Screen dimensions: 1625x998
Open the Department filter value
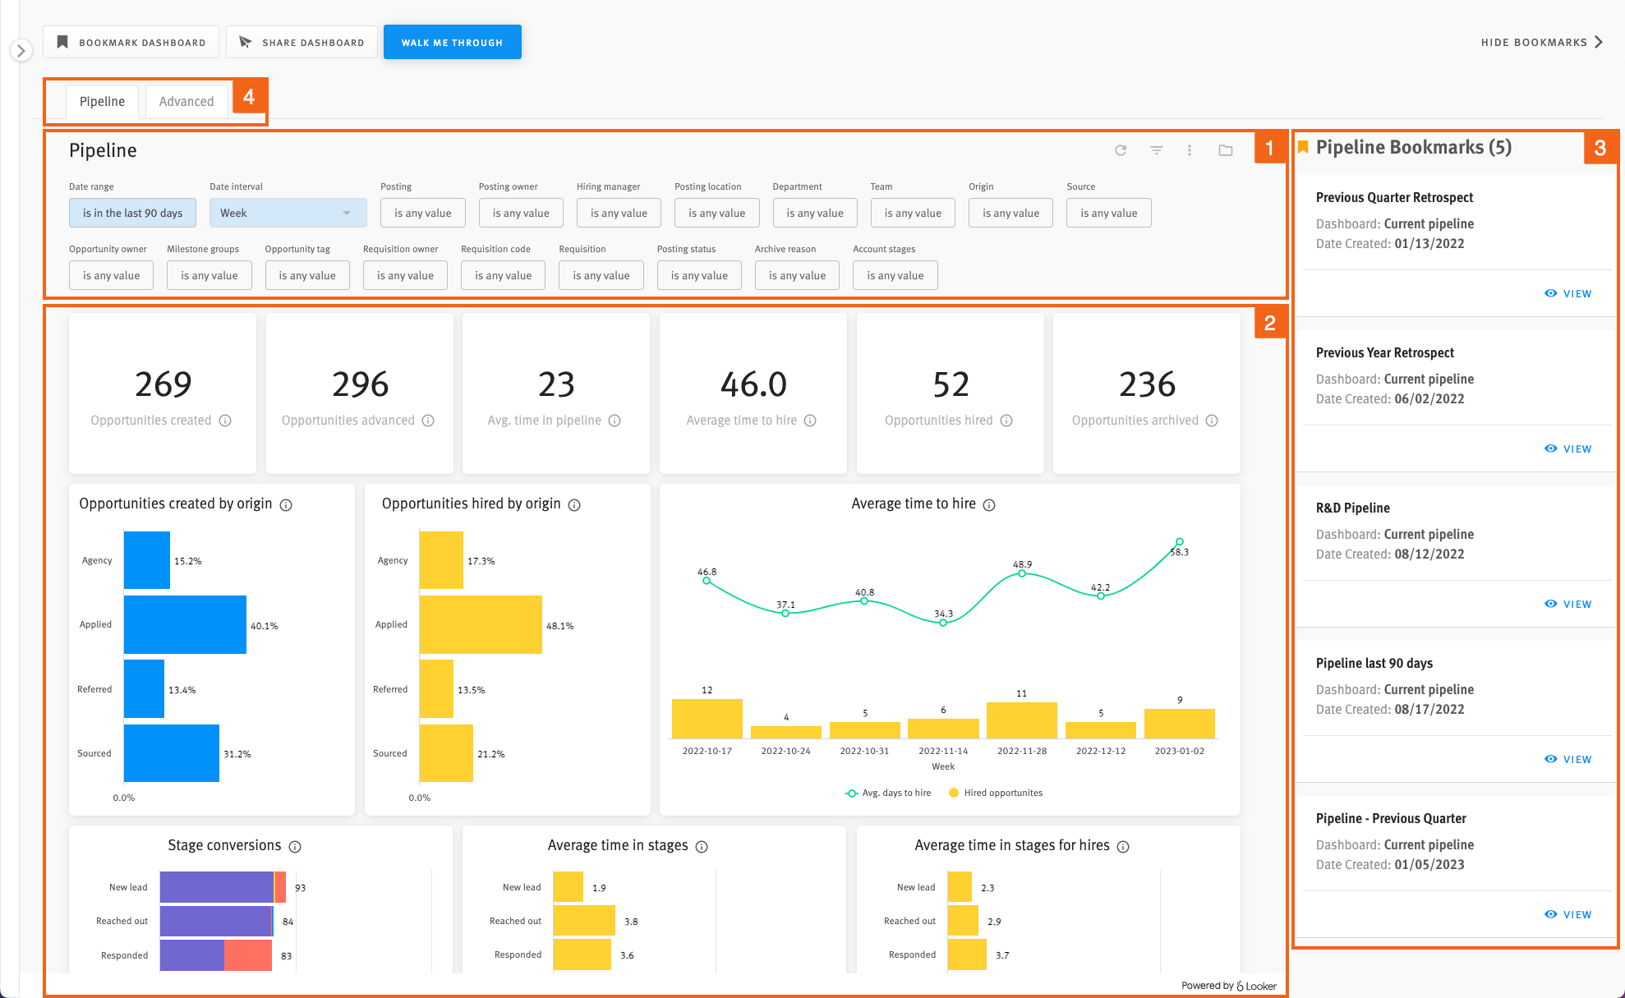point(815,213)
